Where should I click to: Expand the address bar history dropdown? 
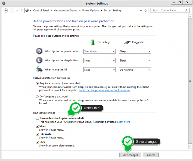[141, 11]
